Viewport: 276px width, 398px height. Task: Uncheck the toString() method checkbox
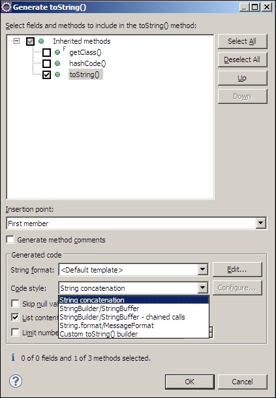[x=46, y=75]
